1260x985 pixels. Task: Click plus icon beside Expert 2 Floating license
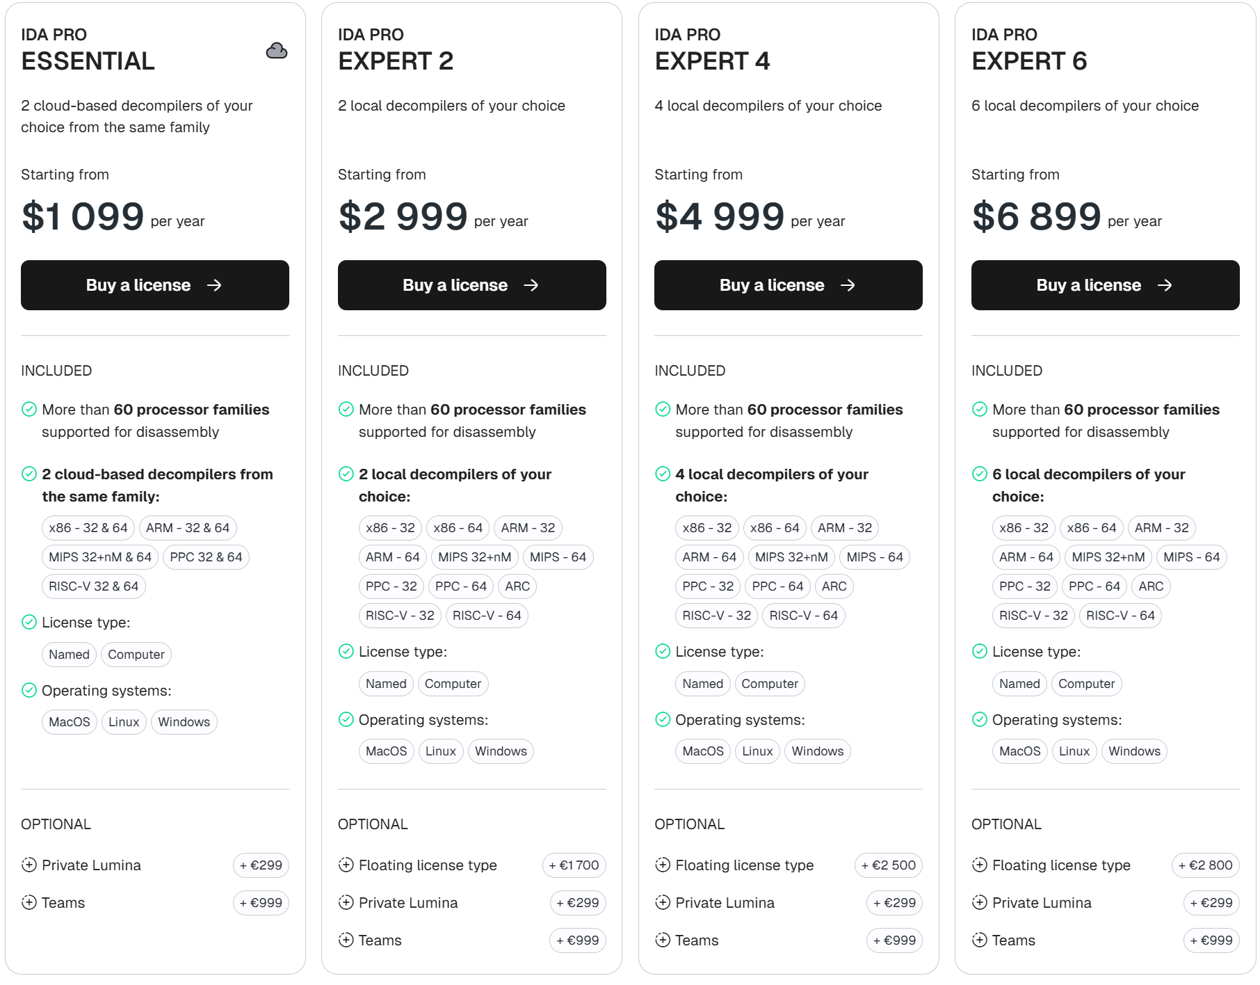point(346,865)
